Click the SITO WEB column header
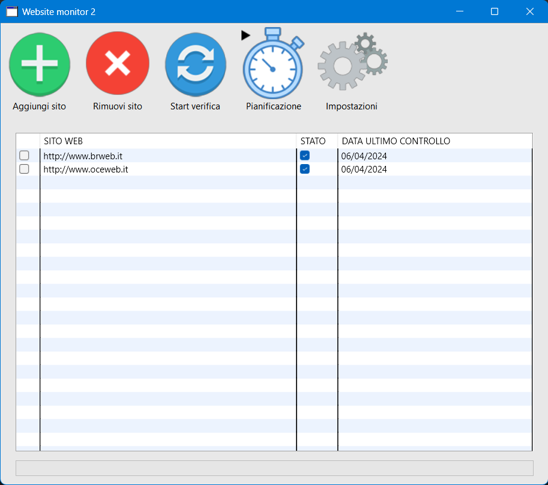The width and height of the screenshot is (548, 485). [x=168, y=141]
